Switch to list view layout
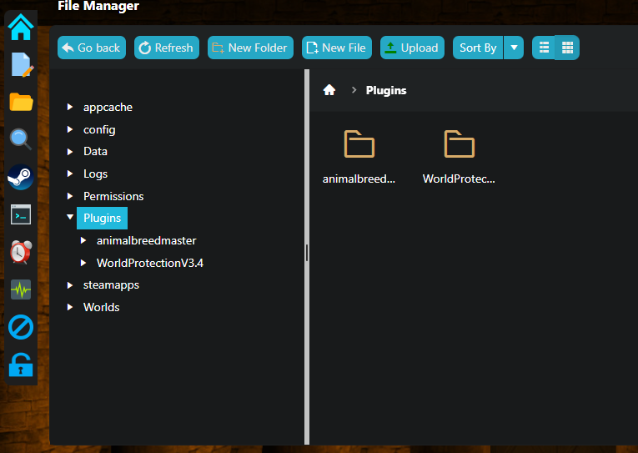Image resolution: width=638 pixels, height=453 pixels. (544, 48)
